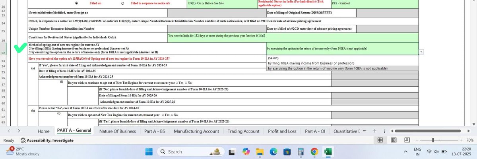Open clock showing 22:20 13-07-2025
The image size is (477, 159).
point(461,152)
